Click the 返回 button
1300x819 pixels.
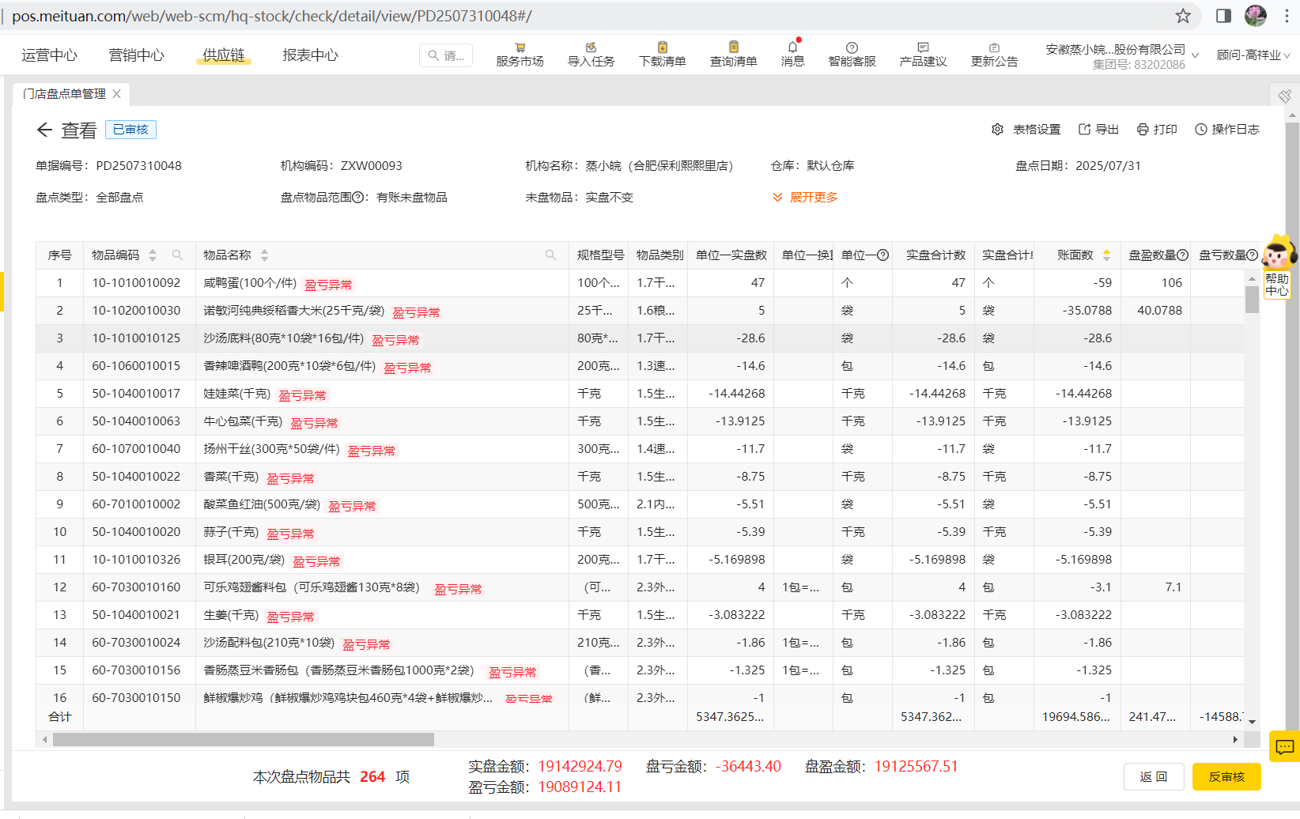1154,776
